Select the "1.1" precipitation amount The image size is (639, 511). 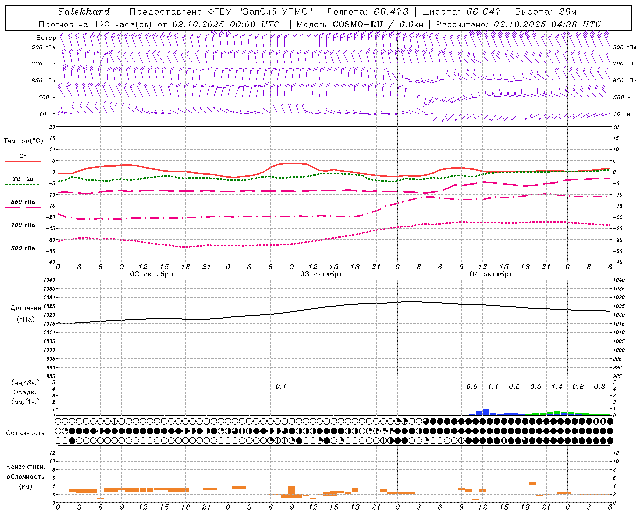coord(493,386)
